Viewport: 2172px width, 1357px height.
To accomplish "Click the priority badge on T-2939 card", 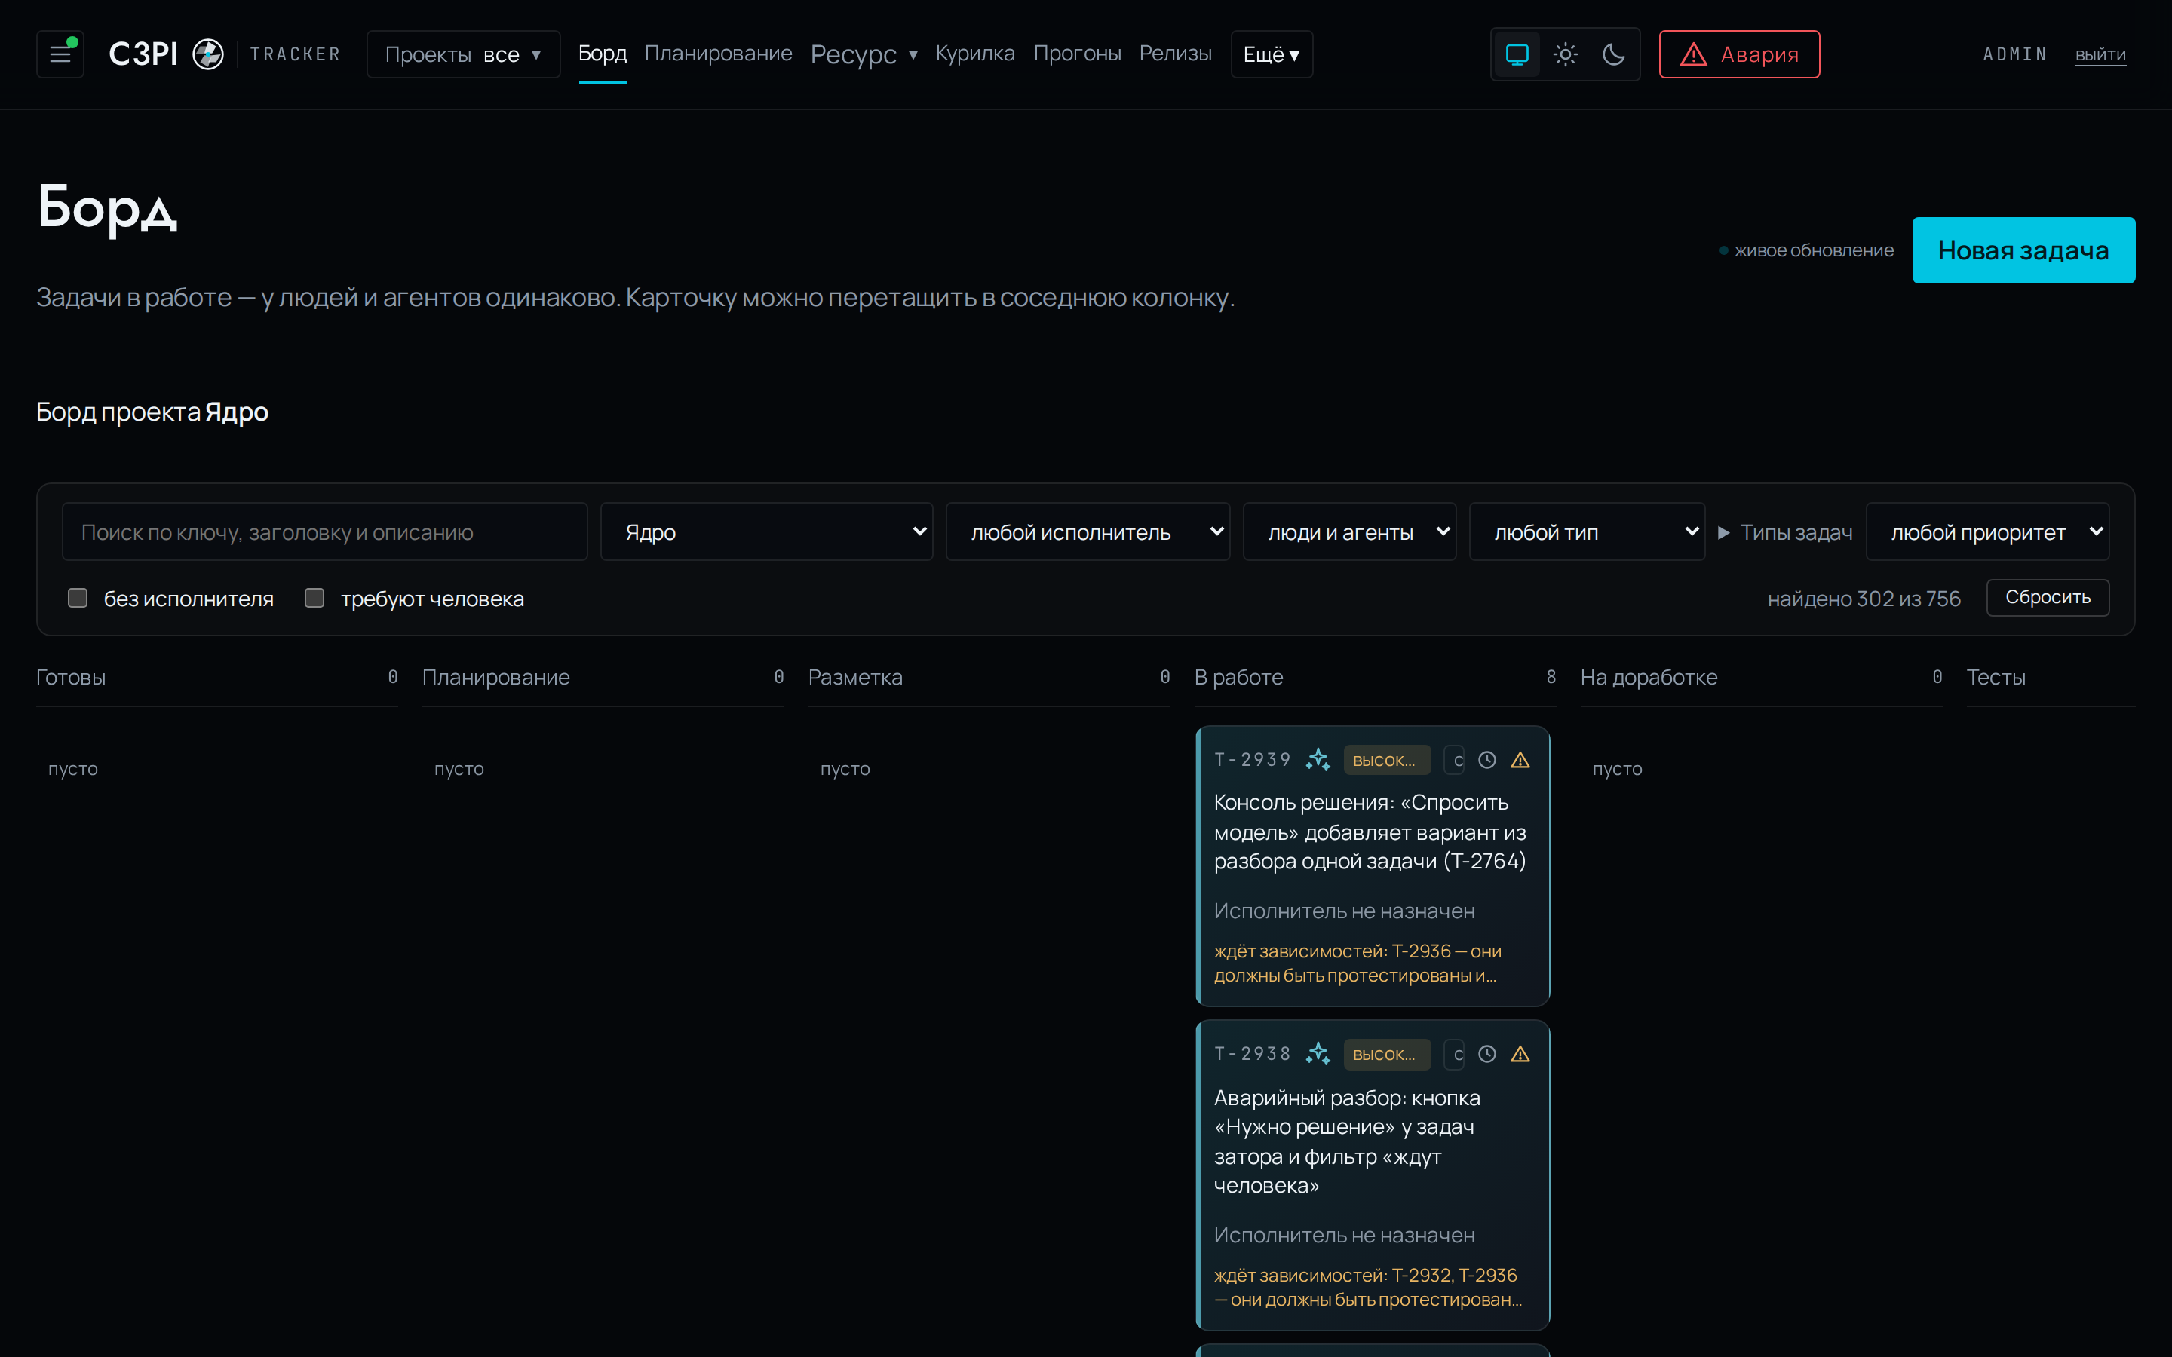I will pos(1387,760).
